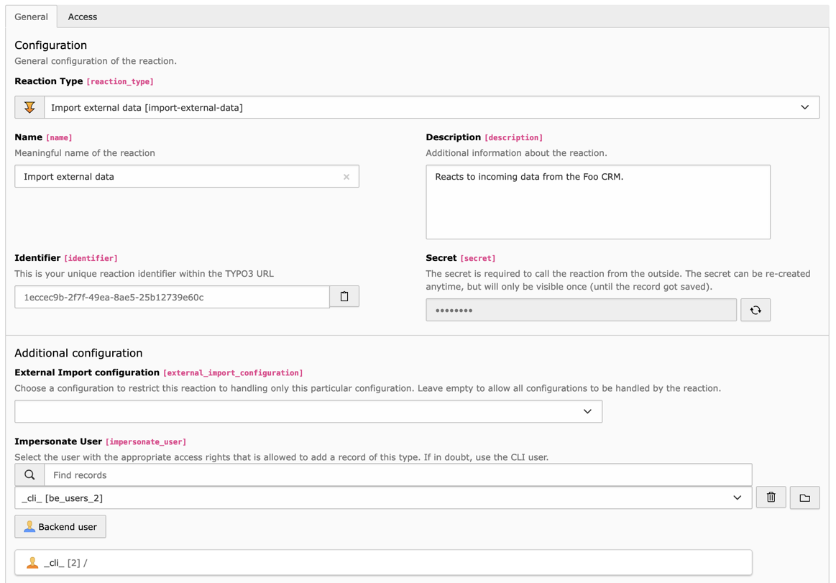Click the masked Secret field

tap(581, 311)
